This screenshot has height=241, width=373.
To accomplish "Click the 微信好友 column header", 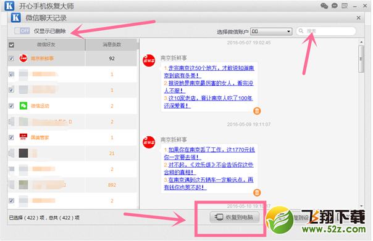I will click(46, 44).
